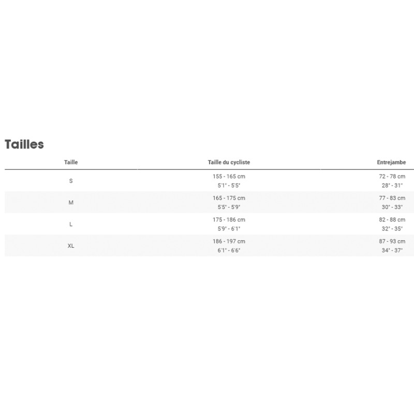Click the 28" - 31" inseam value

(392, 185)
